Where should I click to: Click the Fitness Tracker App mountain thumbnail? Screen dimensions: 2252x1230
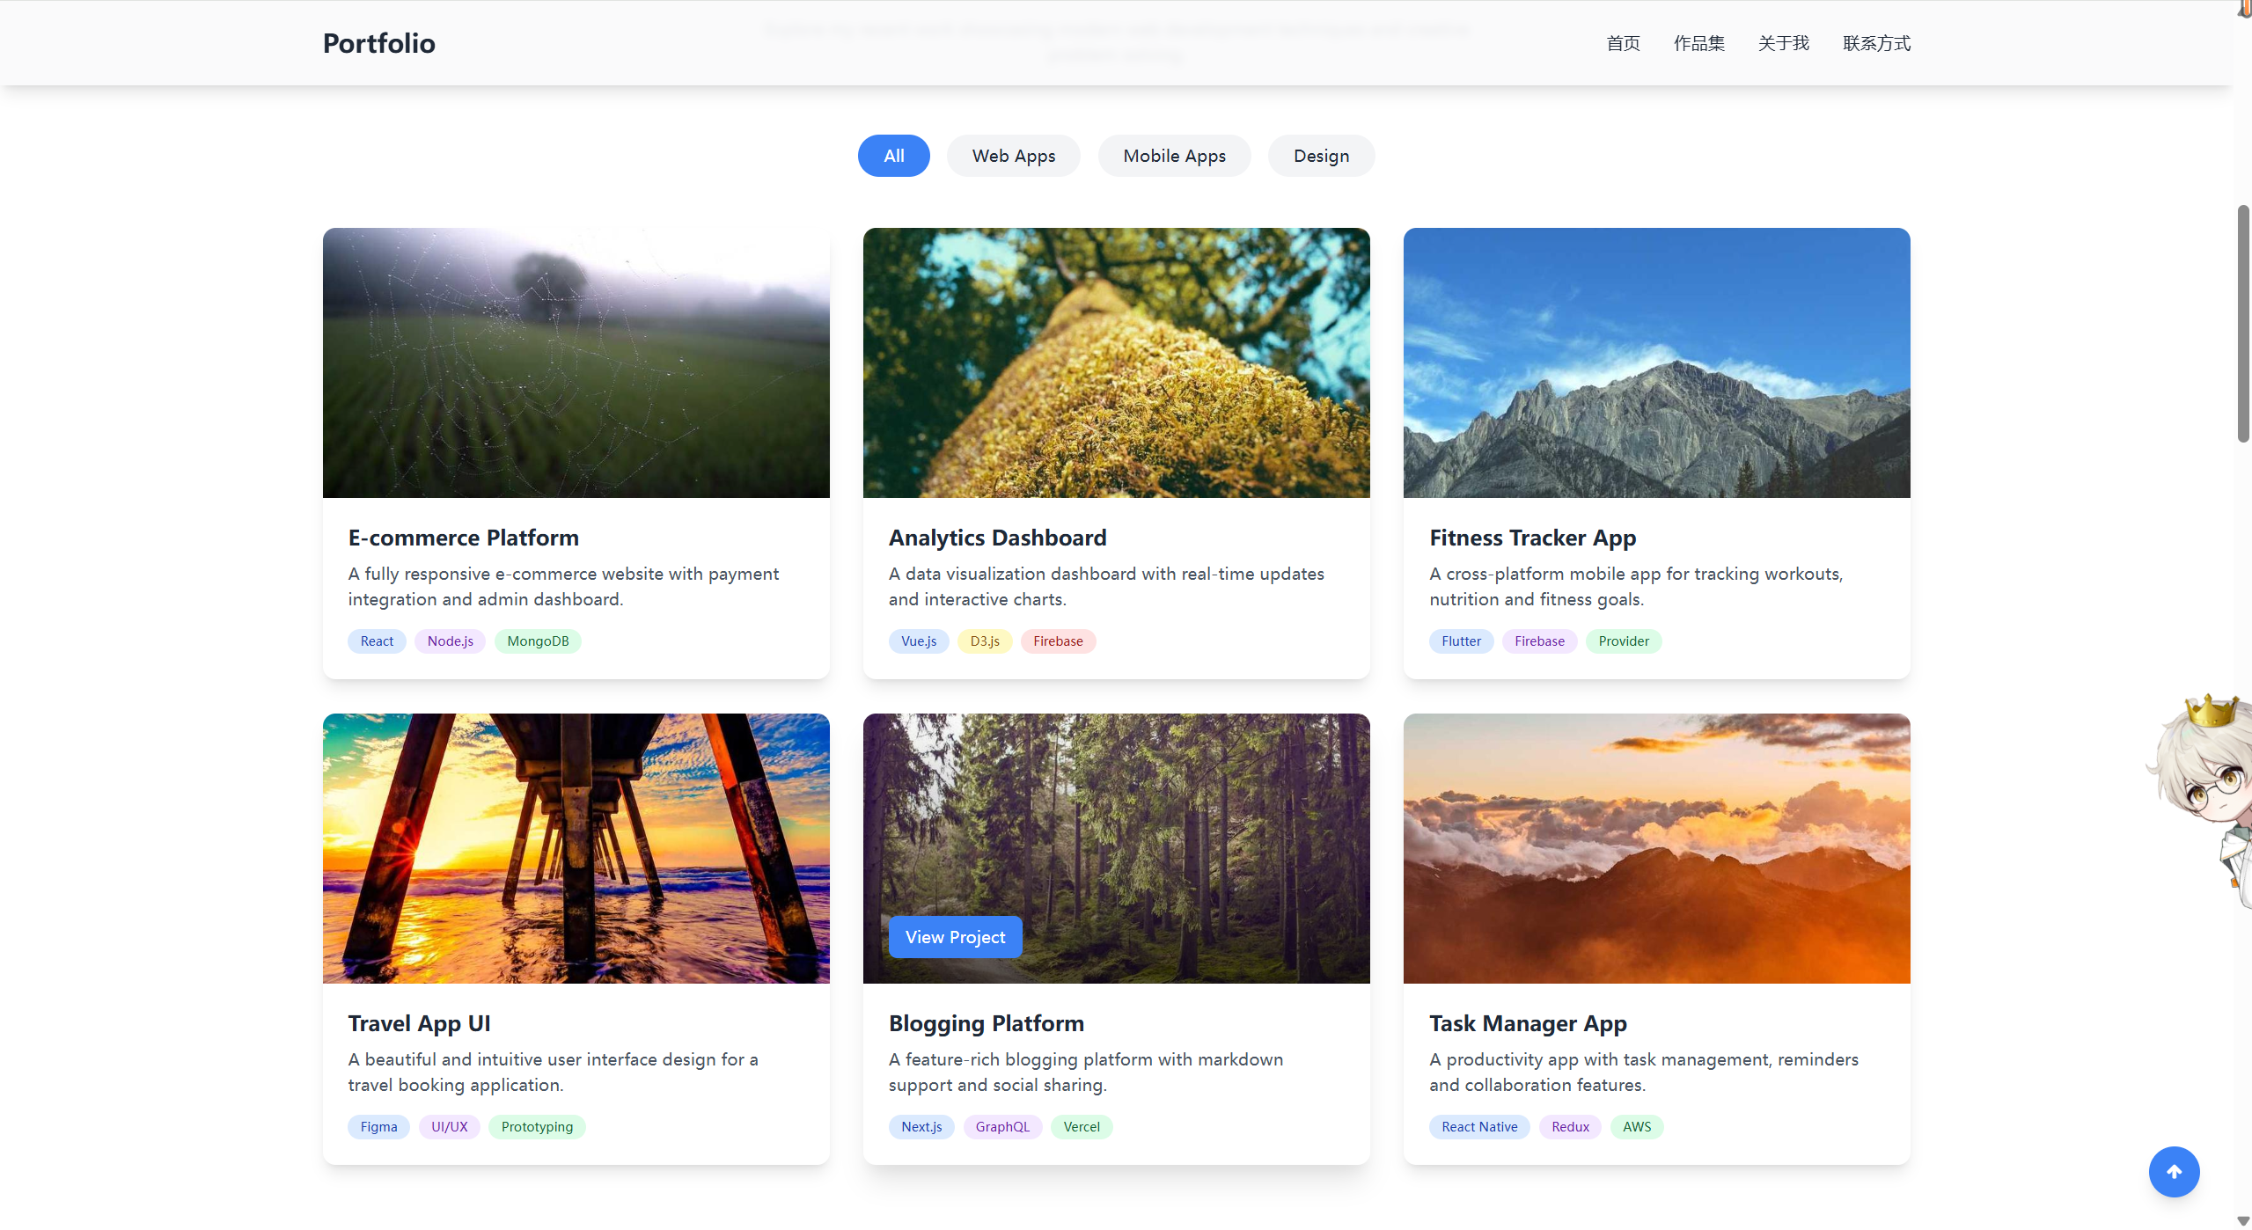(1655, 362)
